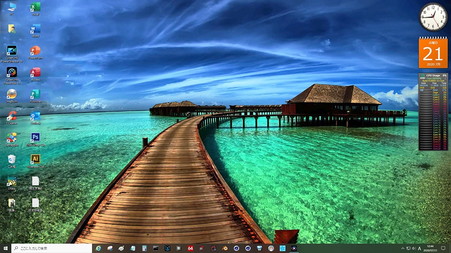Screen dimensions: 451x253
Task: Launch Photoshop CS6 from the desktop
Action: 35,139
